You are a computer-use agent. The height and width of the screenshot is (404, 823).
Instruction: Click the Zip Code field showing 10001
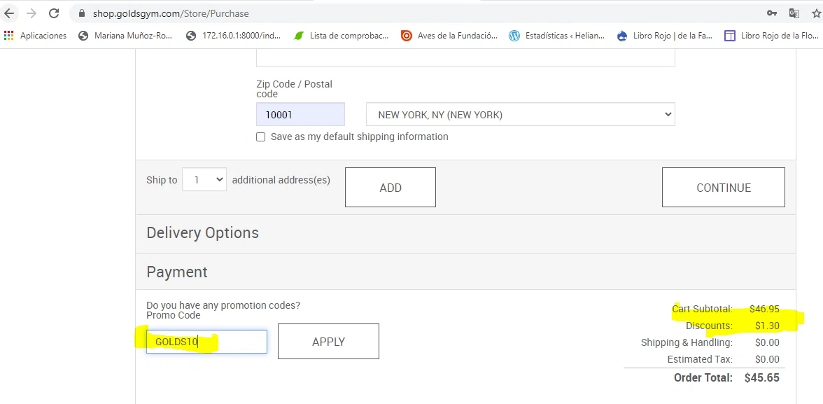click(x=300, y=115)
